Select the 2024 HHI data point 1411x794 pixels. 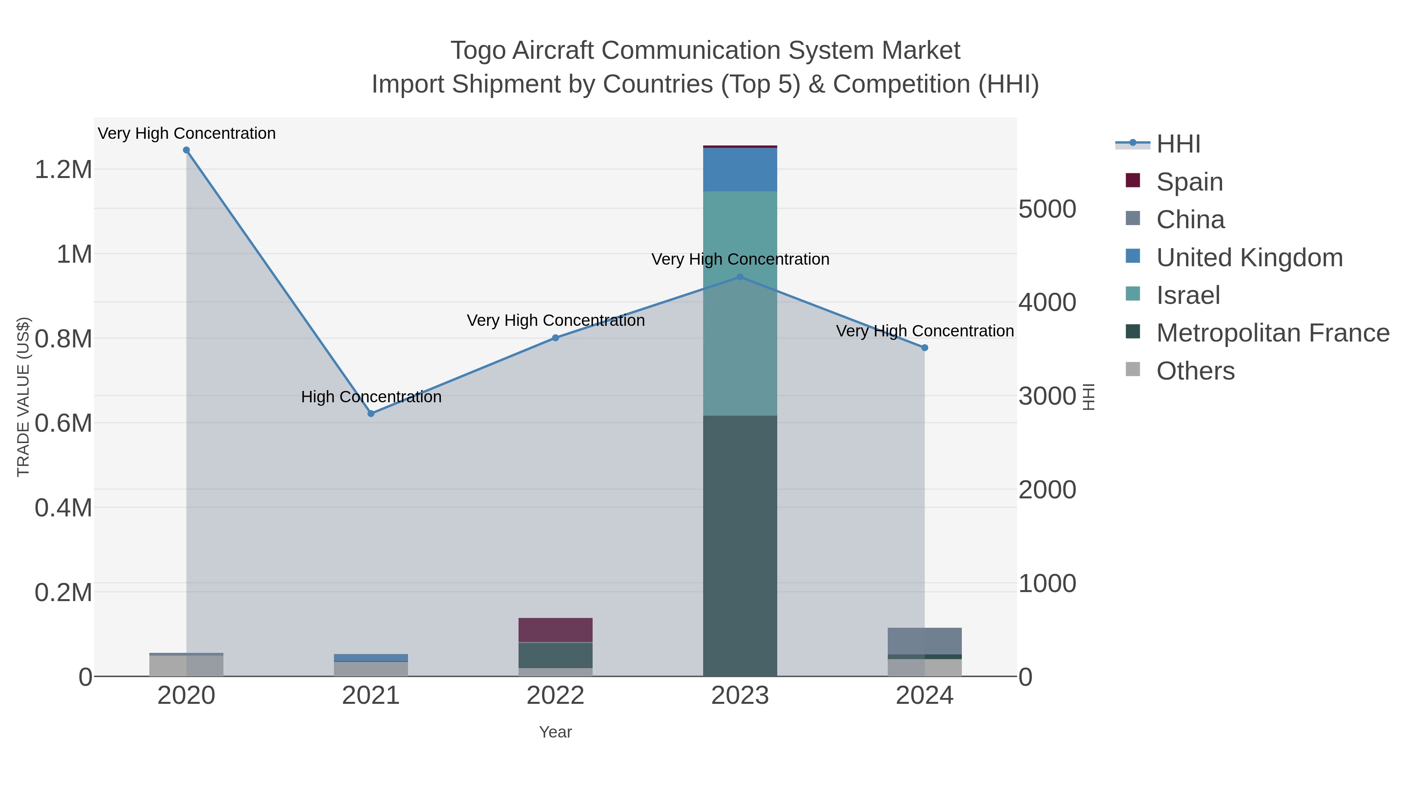(x=925, y=347)
